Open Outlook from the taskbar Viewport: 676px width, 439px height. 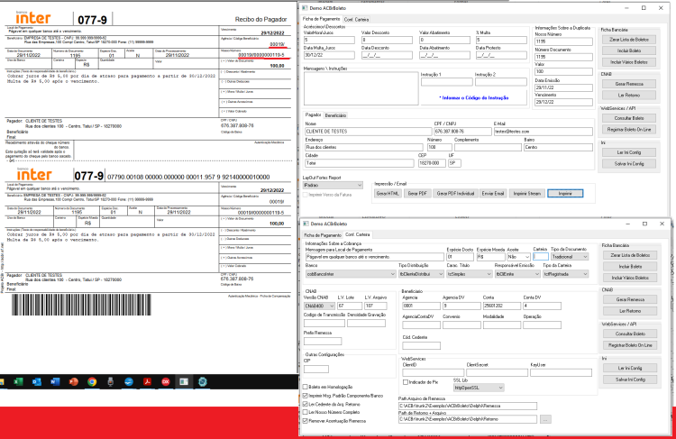[x=37, y=381]
